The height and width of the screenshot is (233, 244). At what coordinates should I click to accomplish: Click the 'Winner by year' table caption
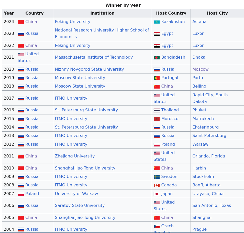pos(123,5)
